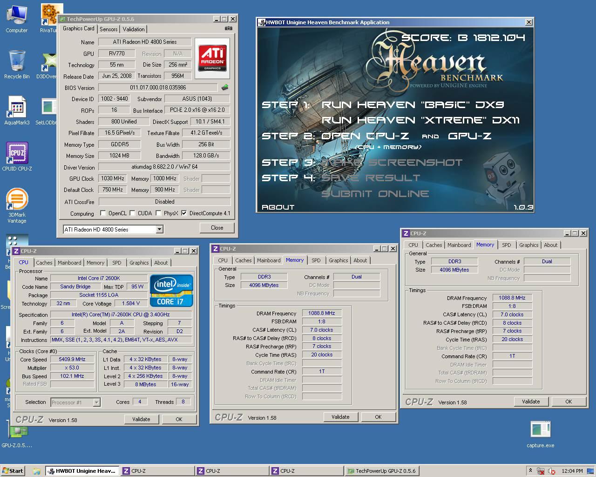Select TechPowerUp GPU-Z taskbar button

tap(382, 471)
